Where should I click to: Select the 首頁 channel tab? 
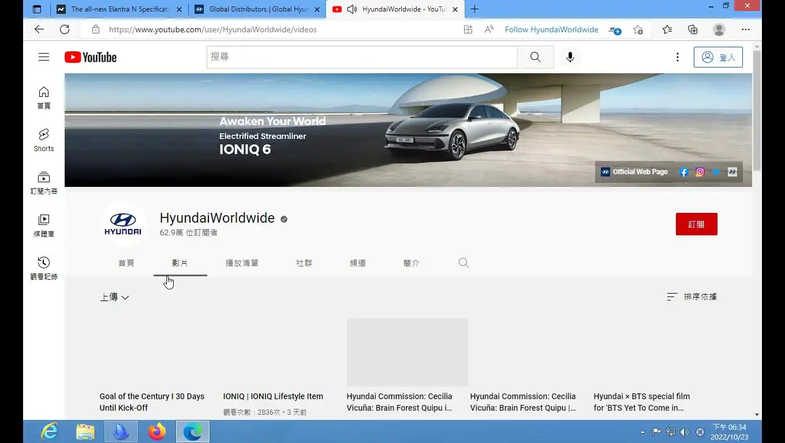click(x=126, y=263)
